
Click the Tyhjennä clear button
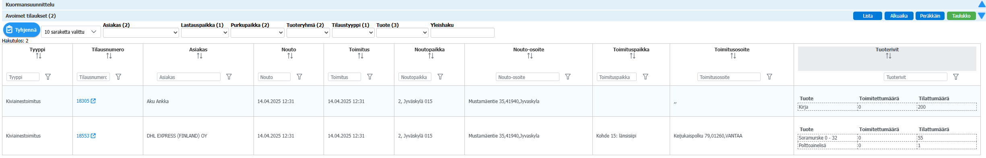click(21, 30)
